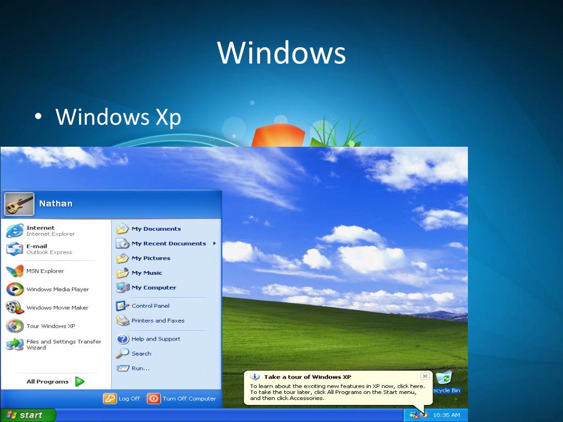Viewport: 563px width, 422px height.
Task: Click the Search magnifier icon
Action: (x=123, y=353)
